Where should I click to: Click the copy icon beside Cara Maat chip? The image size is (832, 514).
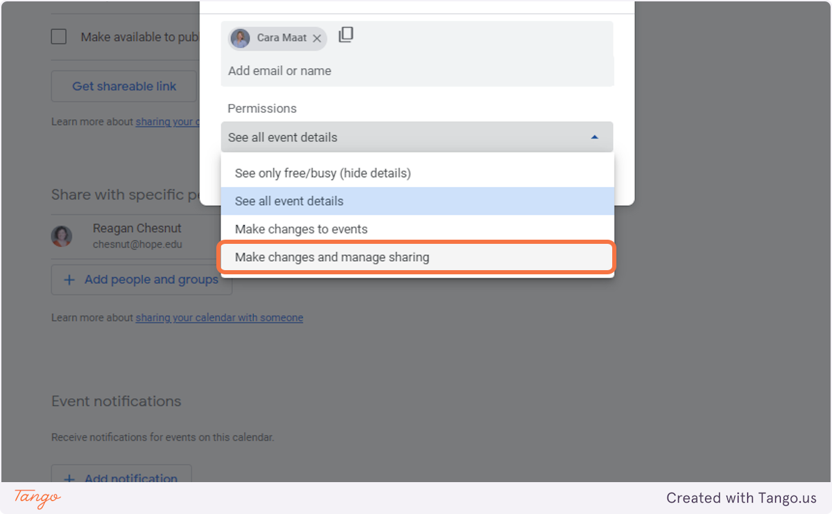click(x=346, y=35)
